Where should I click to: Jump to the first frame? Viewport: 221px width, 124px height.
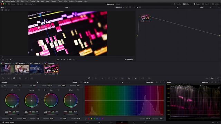click(58, 60)
